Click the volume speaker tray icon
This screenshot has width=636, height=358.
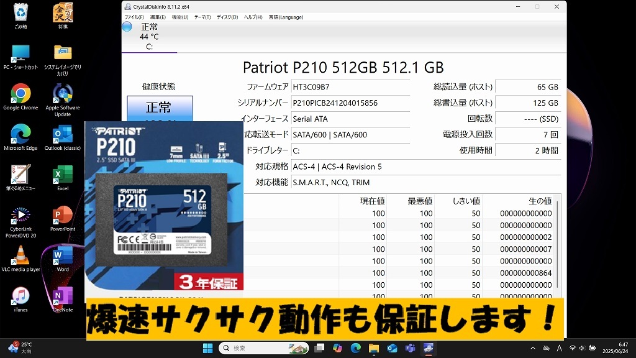581,348
